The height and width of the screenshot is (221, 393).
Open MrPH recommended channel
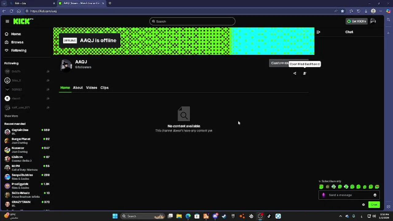click(27, 168)
